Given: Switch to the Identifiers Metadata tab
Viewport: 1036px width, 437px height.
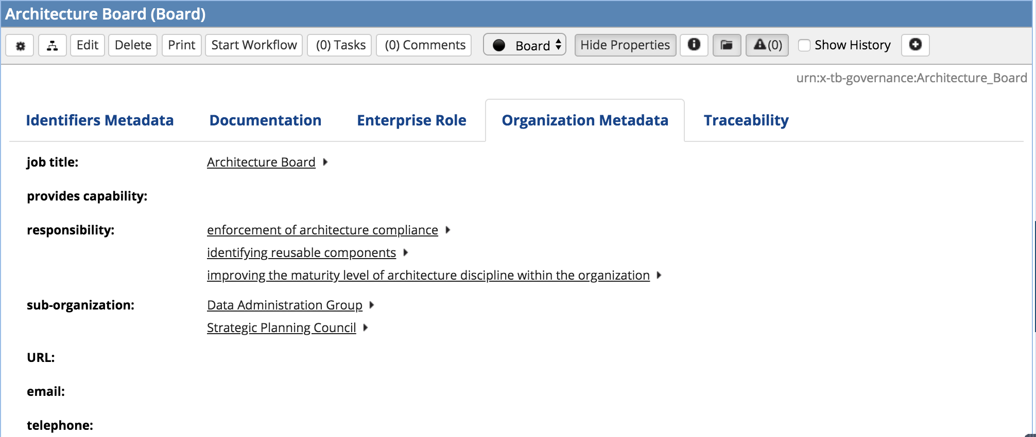Looking at the screenshot, I should pyautogui.click(x=99, y=120).
